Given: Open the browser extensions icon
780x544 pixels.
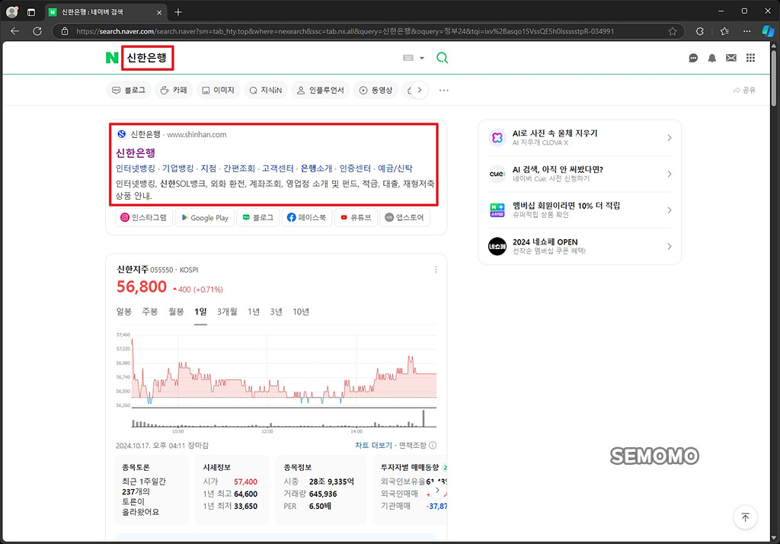Looking at the screenshot, I should [x=700, y=31].
